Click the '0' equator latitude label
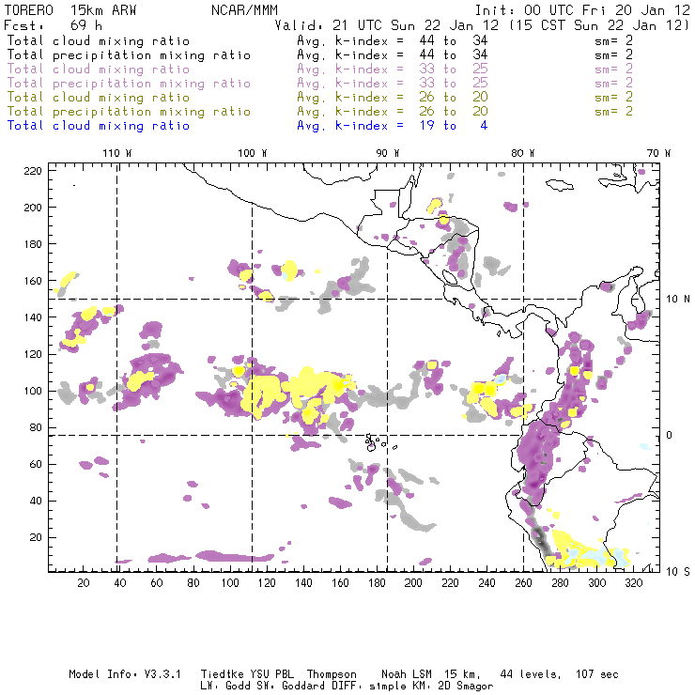This screenshot has width=695, height=695. tap(670, 435)
